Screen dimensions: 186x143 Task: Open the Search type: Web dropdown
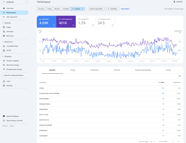click(97, 9)
